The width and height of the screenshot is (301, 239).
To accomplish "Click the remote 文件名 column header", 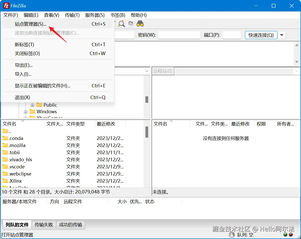I will (171, 124).
